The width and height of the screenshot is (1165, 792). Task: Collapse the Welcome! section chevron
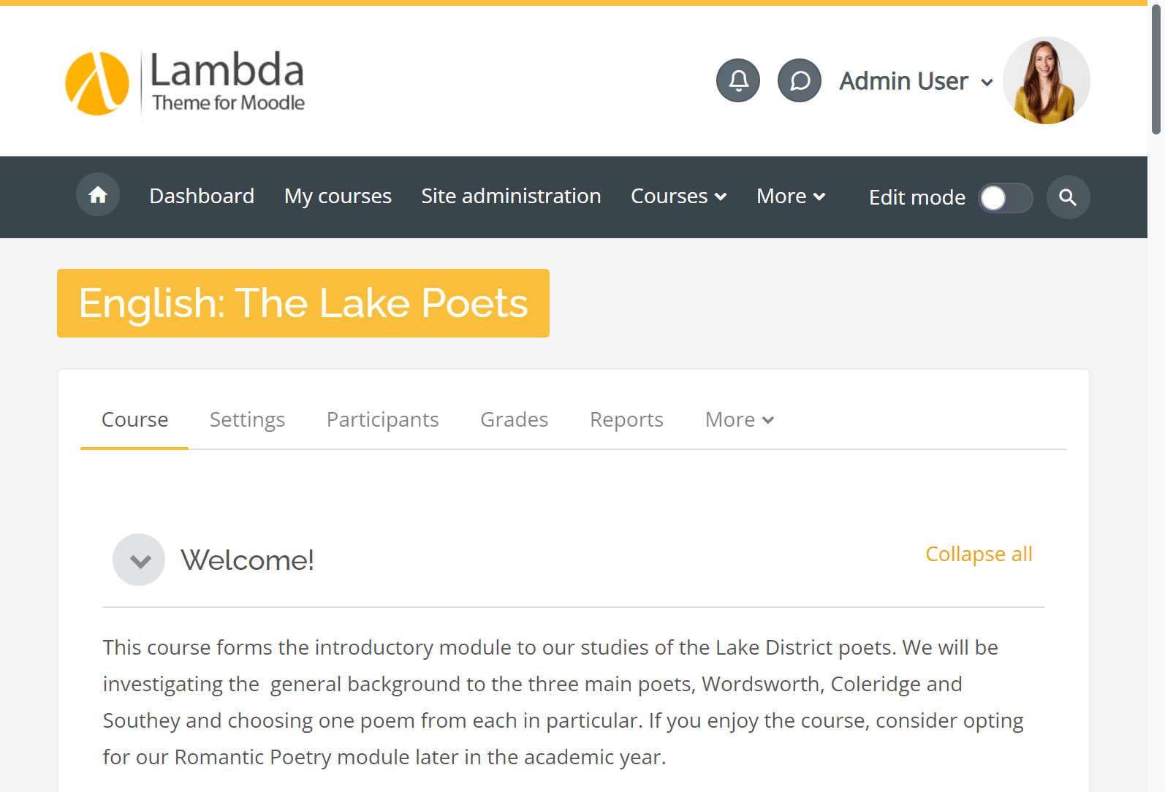139,560
